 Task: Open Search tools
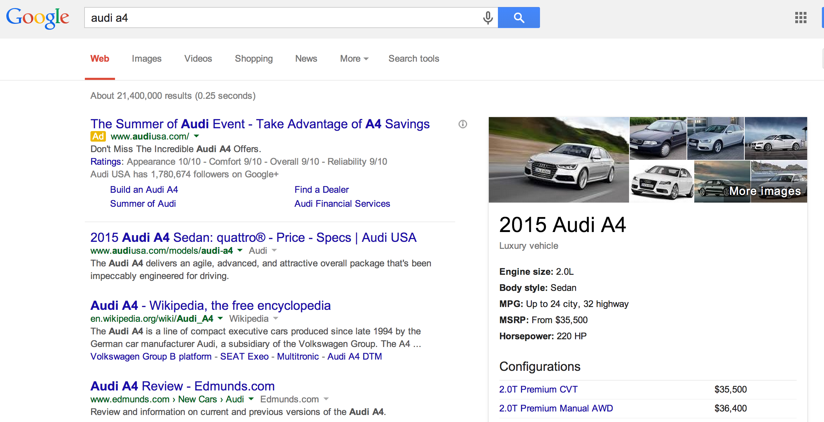click(414, 59)
